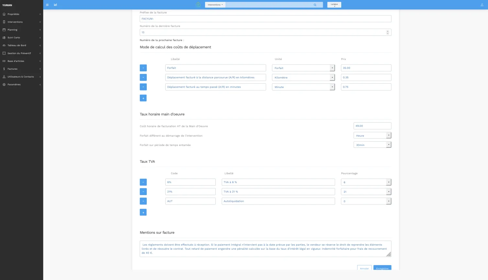Click the Factures dollar icon
Viewport: 488px width, 280px height.
coord(4,69)
